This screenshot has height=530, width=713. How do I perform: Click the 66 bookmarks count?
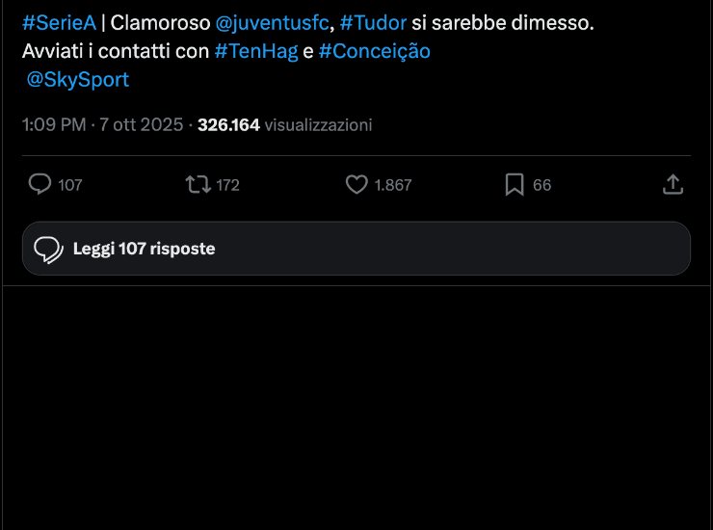point(541,185)
